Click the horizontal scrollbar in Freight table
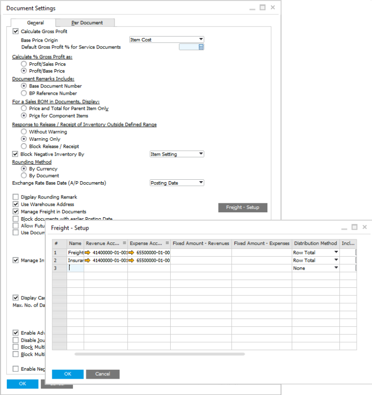The image size is (372, 395). point(159,354)
